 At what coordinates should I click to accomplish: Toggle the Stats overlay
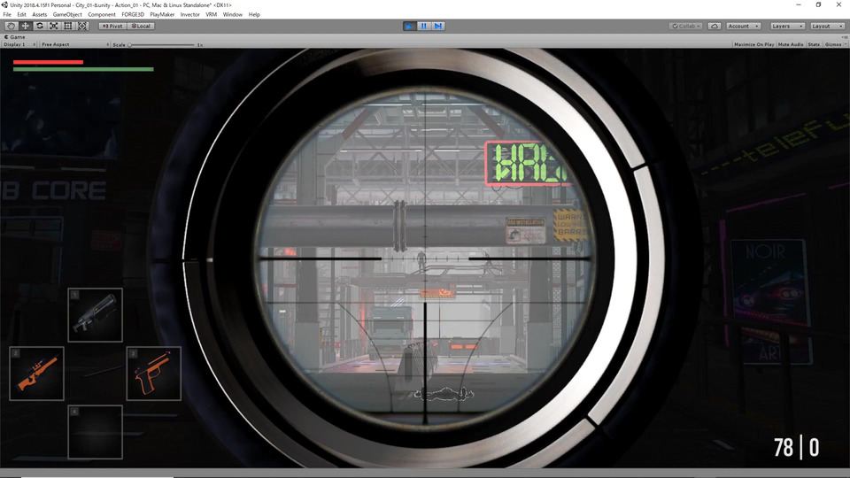click(x=814, y=44)
